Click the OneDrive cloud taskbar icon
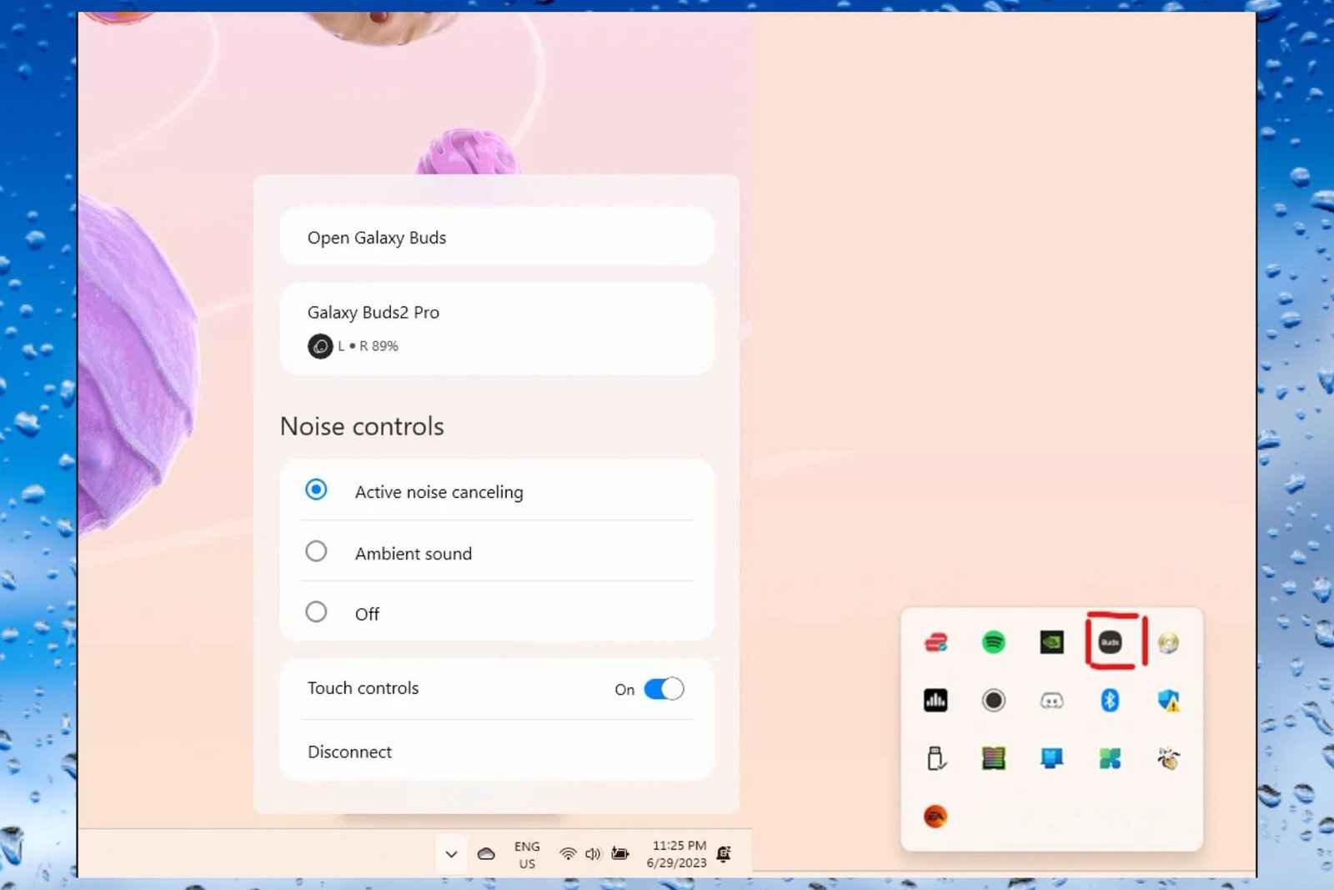 click(x=486, y=854)
